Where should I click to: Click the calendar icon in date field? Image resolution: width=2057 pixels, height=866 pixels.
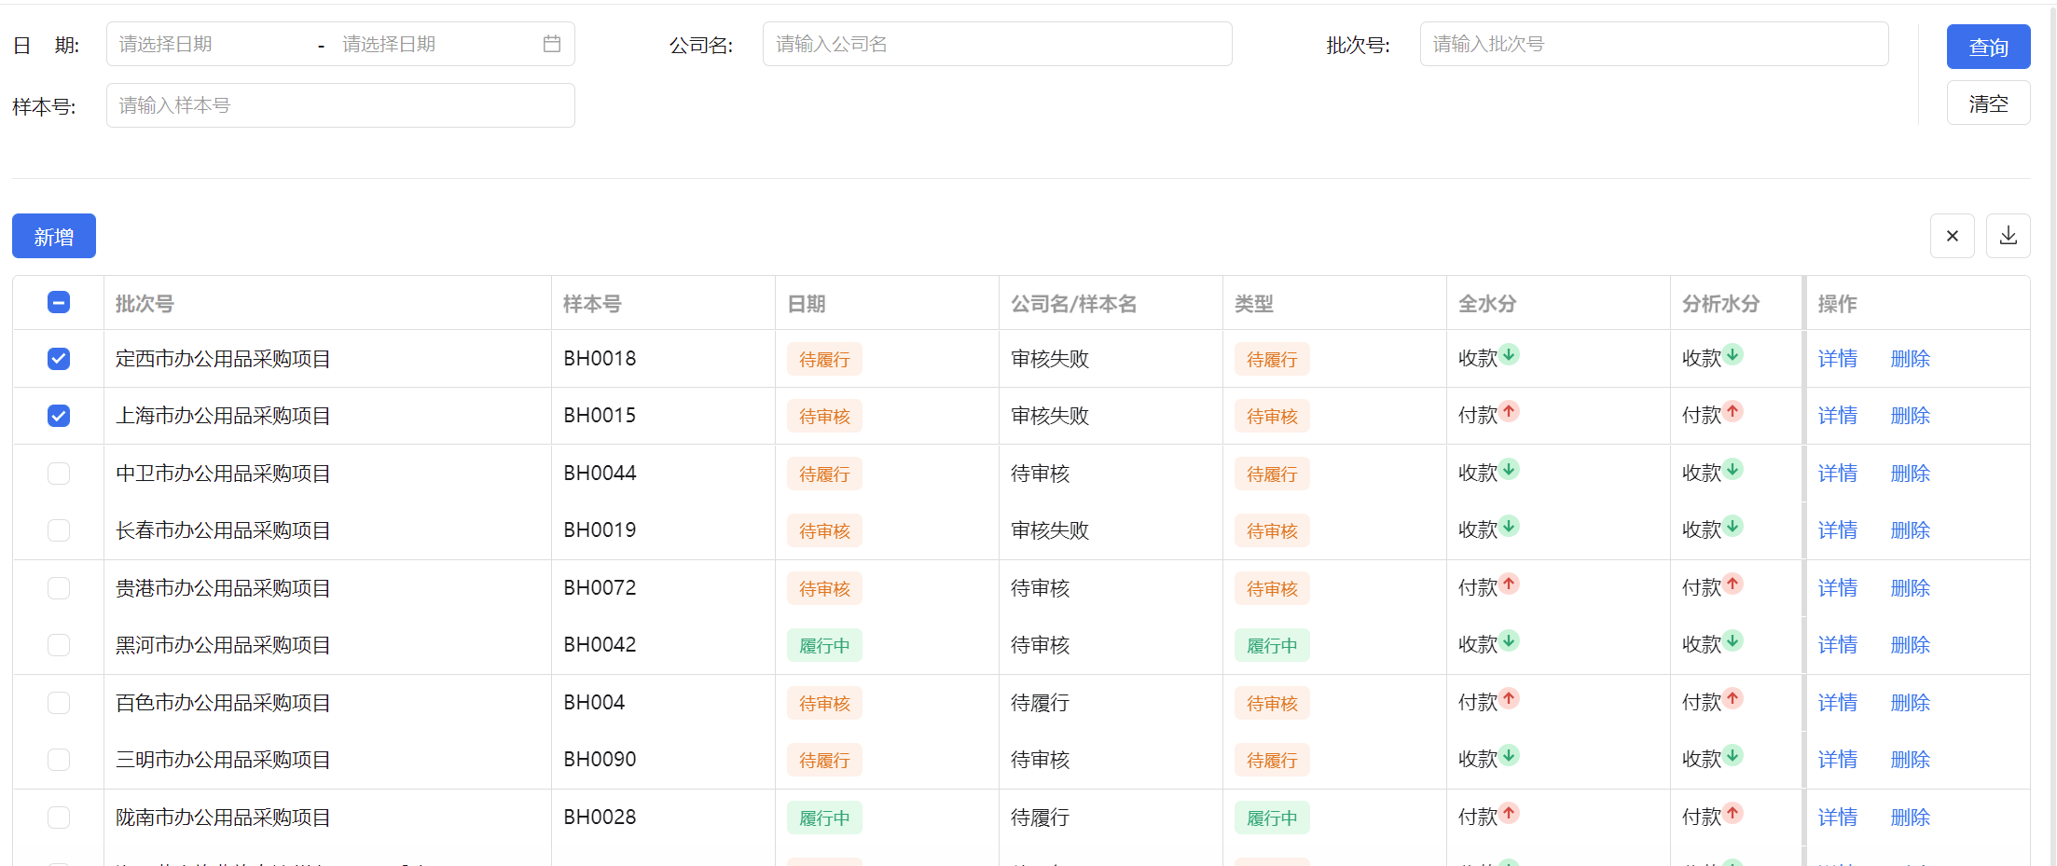(552, 44)
